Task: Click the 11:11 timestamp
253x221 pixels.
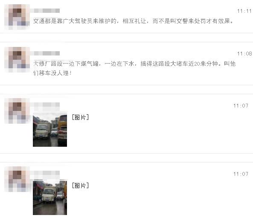Action: click(244, 11)
